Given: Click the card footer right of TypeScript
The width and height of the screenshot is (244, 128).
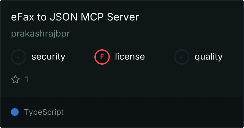Looking at the screenshot, I should (x=153, y=112).
